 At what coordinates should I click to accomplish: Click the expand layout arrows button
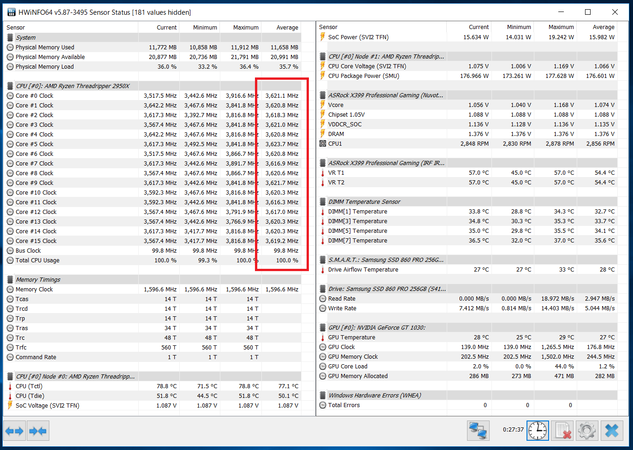14,431
